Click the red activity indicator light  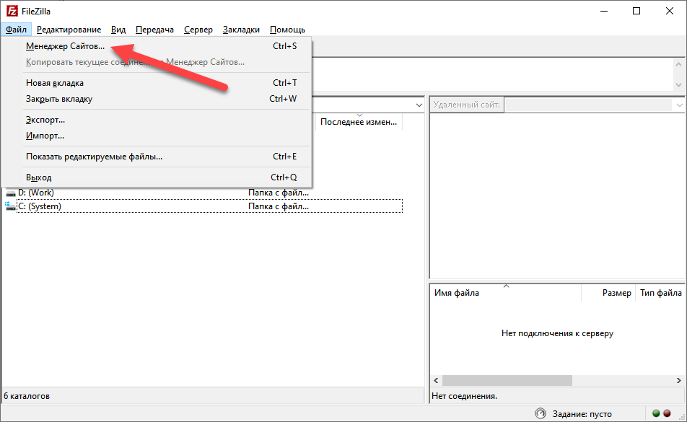click(668, 413)
